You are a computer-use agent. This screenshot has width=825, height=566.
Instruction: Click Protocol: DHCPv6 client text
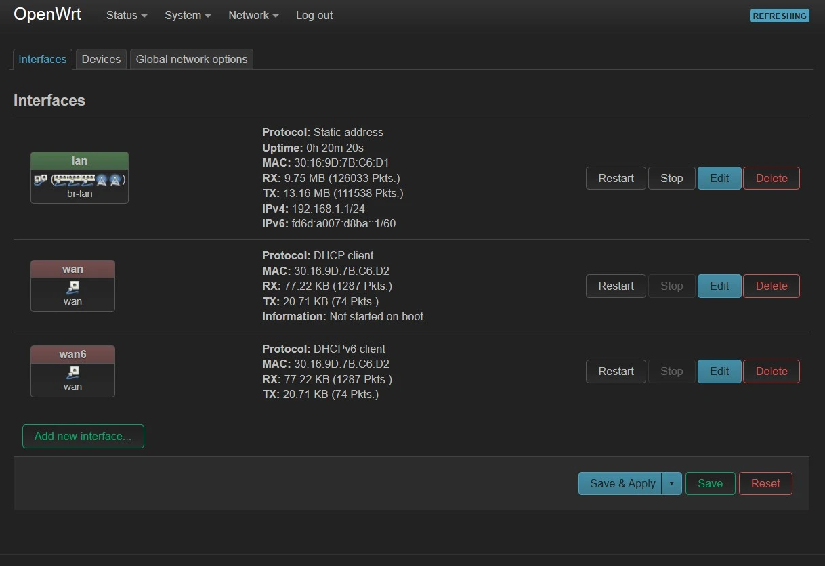pyautogui.click(x=324, y=349)
